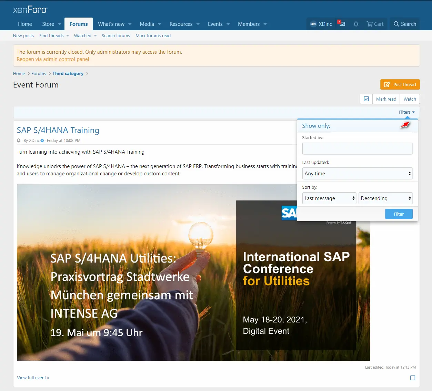Click Reopen via admin control panel link
The height and width of the screenshot is (391, 432).
click(53, 59)
